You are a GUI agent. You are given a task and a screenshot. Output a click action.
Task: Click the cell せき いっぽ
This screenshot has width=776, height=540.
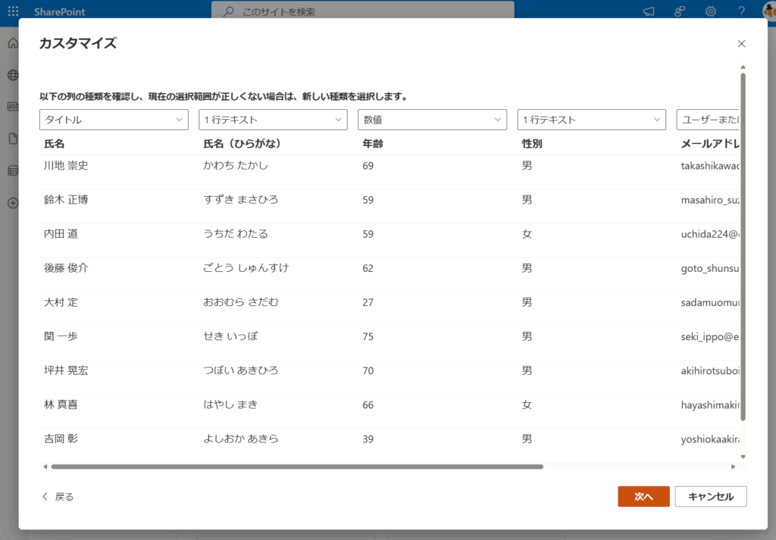pos(230,336)
